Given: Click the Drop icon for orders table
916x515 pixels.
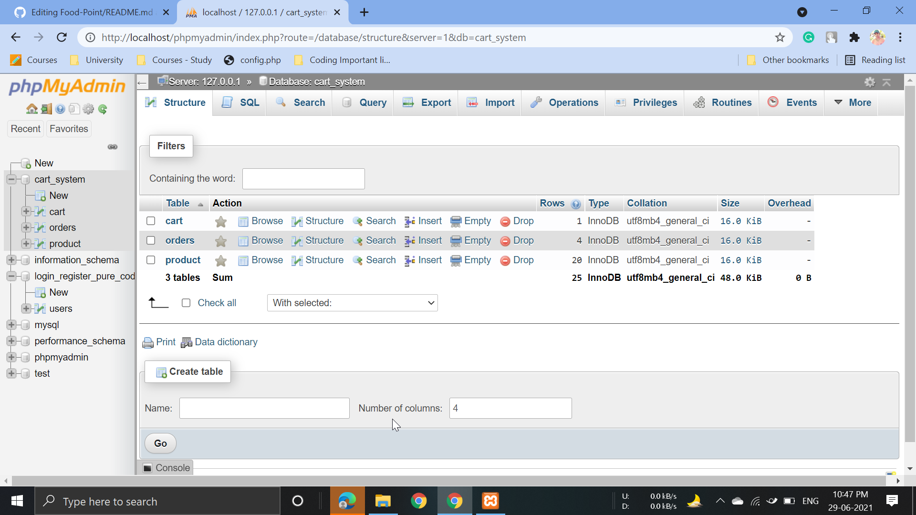Looking at the screenshot, I should [505, 241].
